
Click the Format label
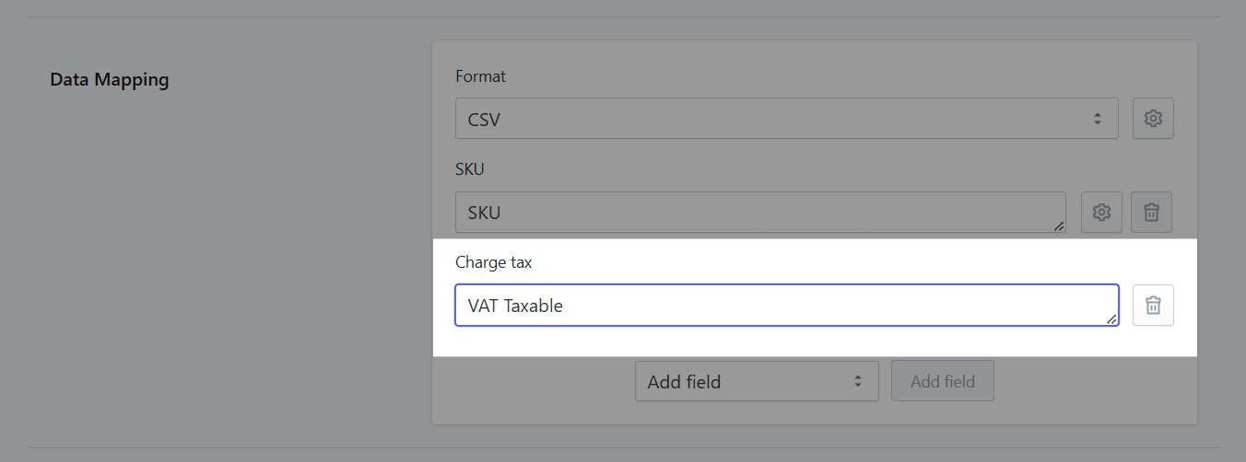480,76
